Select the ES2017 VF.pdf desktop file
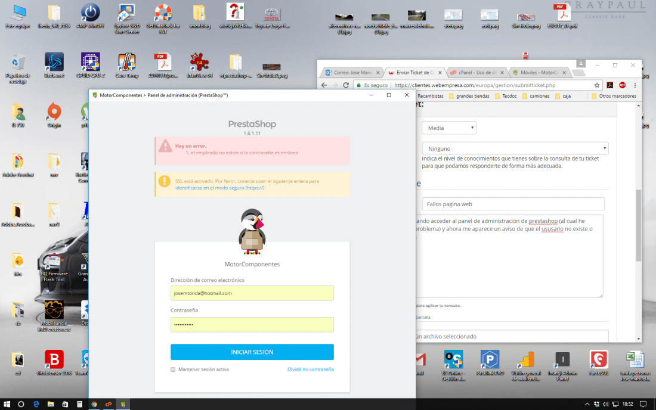 pyautogui.click(x=562, y=16)
